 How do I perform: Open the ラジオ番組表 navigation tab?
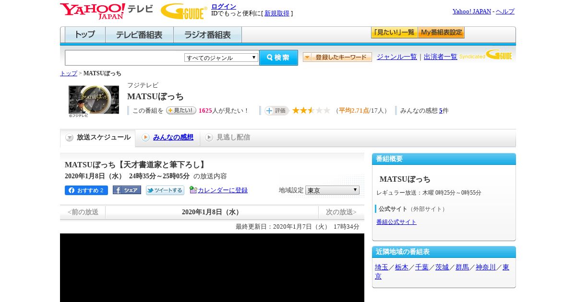(207, 35)
